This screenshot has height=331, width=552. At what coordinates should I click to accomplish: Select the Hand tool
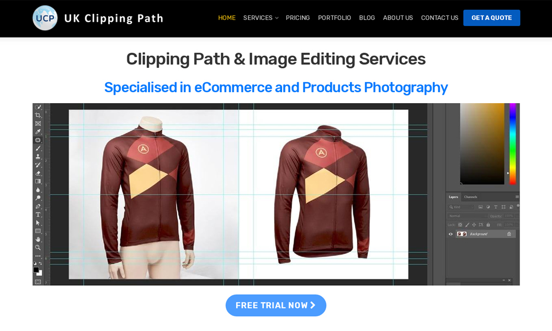click(38, 239)
